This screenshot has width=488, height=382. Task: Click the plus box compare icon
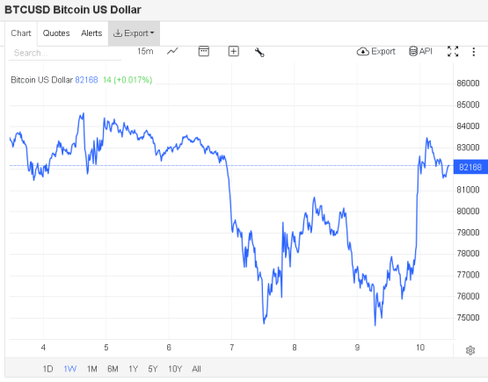[233, 51]
